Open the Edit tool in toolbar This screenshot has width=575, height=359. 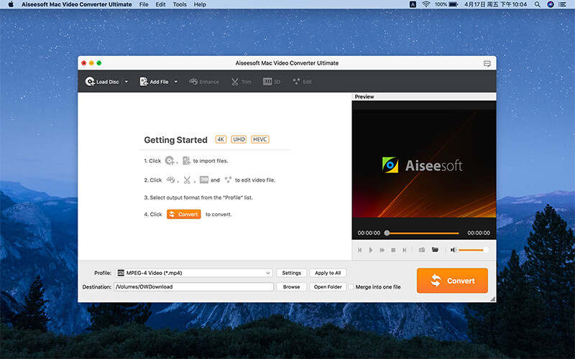(x=302, y=82)
